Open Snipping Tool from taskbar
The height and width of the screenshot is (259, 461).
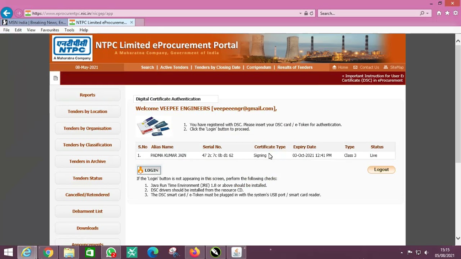[174, 253]
